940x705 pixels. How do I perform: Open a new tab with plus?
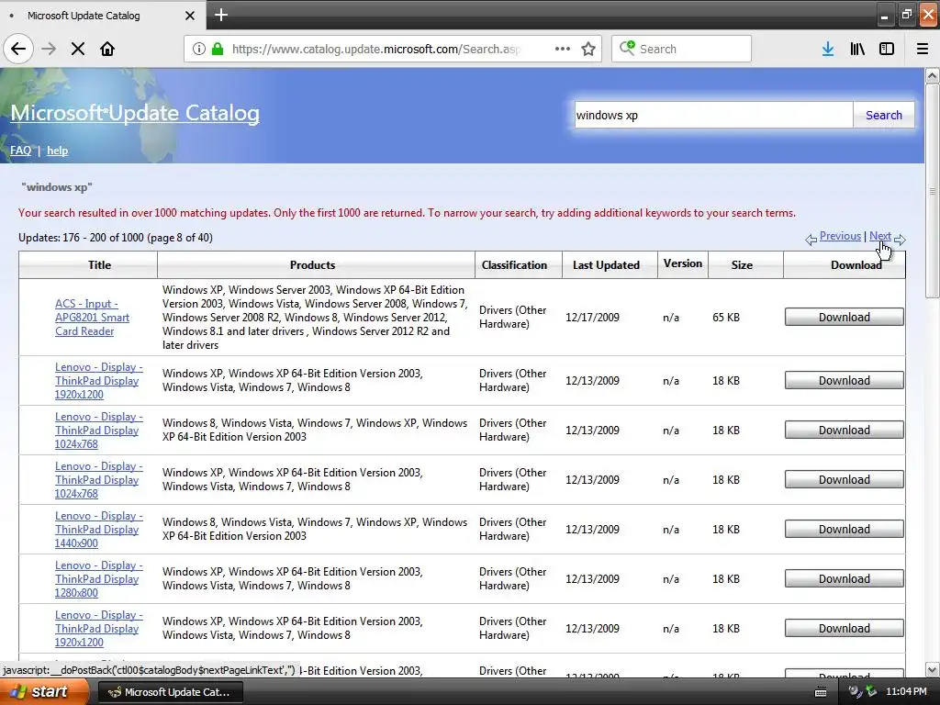click(221, 15)
